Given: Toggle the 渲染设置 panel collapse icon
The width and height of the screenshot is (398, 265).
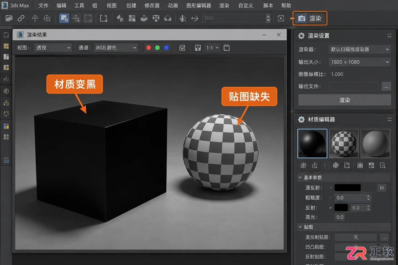Looking at the screenshot, I should click(389, 36).
